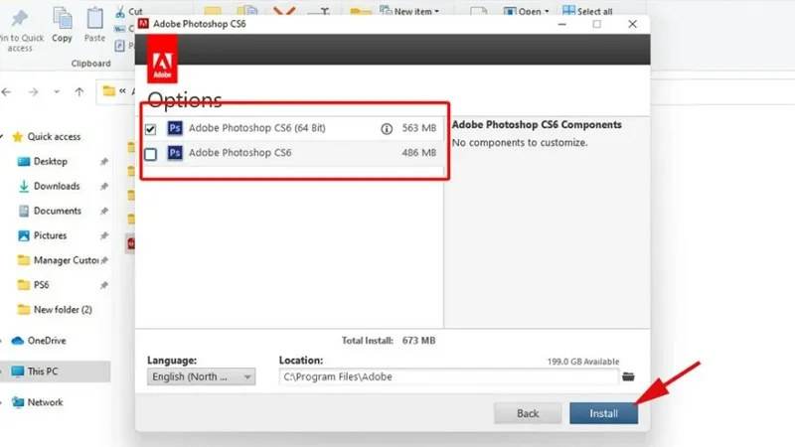
Task: Check the Adobe Photoshop CS6 486 MB checkbox
Action: tap(150, 153)
